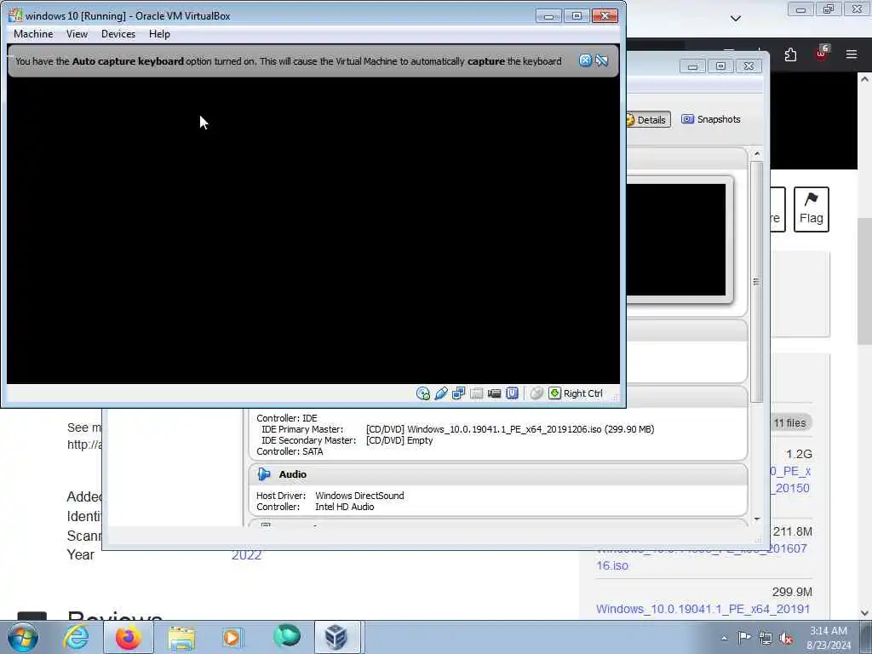The image size is (872, 654).
Task: Open Windows Explorer folder in taskbar
Action: click(x=181, y=637)
